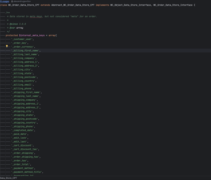Click '_shipping_postcode' string

[x=24, y=119]
